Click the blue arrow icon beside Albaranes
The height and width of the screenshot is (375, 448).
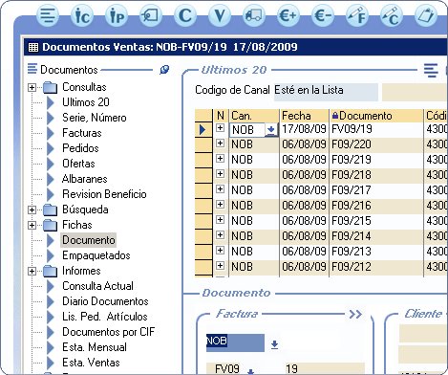51,179
